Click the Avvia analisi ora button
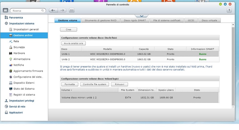239x130 pixels. pos(73,43)
